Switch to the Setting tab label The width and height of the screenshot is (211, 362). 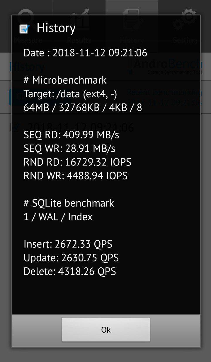pos(185,40)
